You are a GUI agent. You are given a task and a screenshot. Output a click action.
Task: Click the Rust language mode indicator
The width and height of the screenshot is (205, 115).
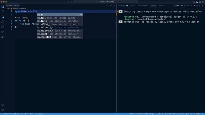coord(183,114)
